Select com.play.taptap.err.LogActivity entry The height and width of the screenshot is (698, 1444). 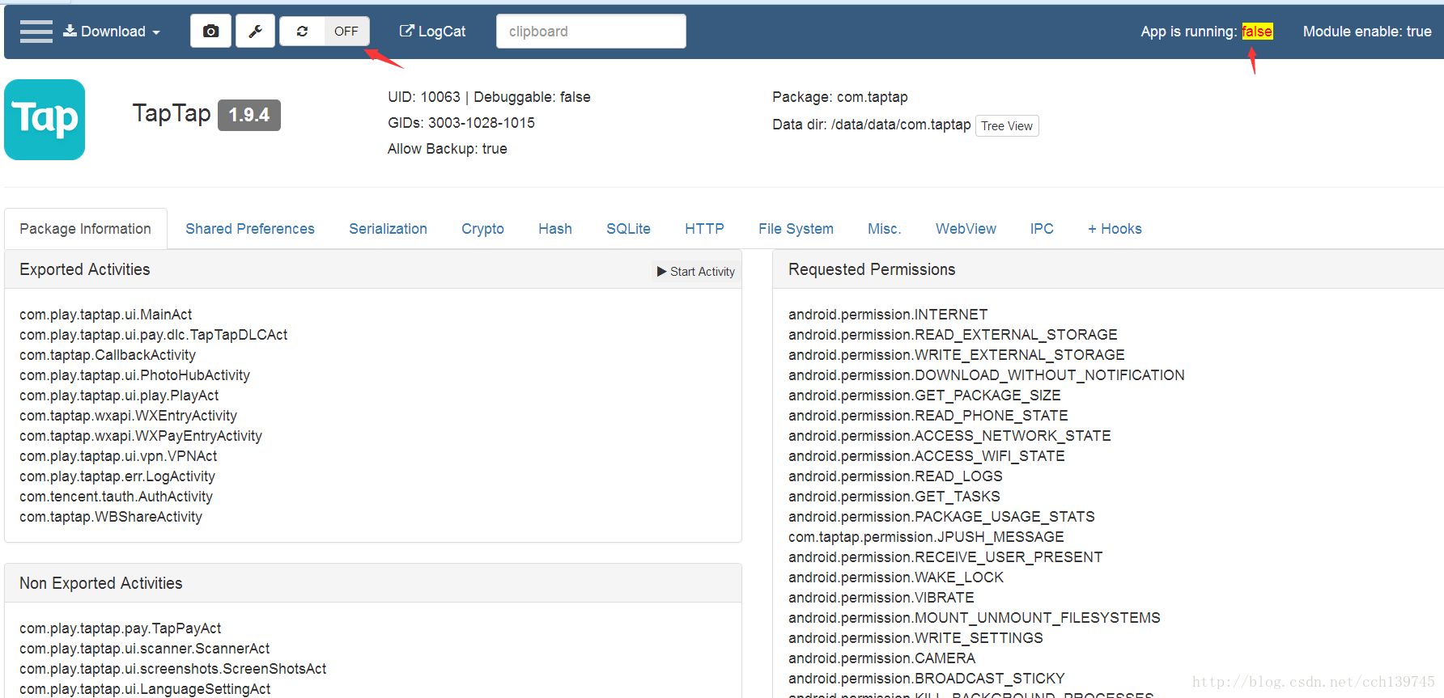tap(117, 476)
